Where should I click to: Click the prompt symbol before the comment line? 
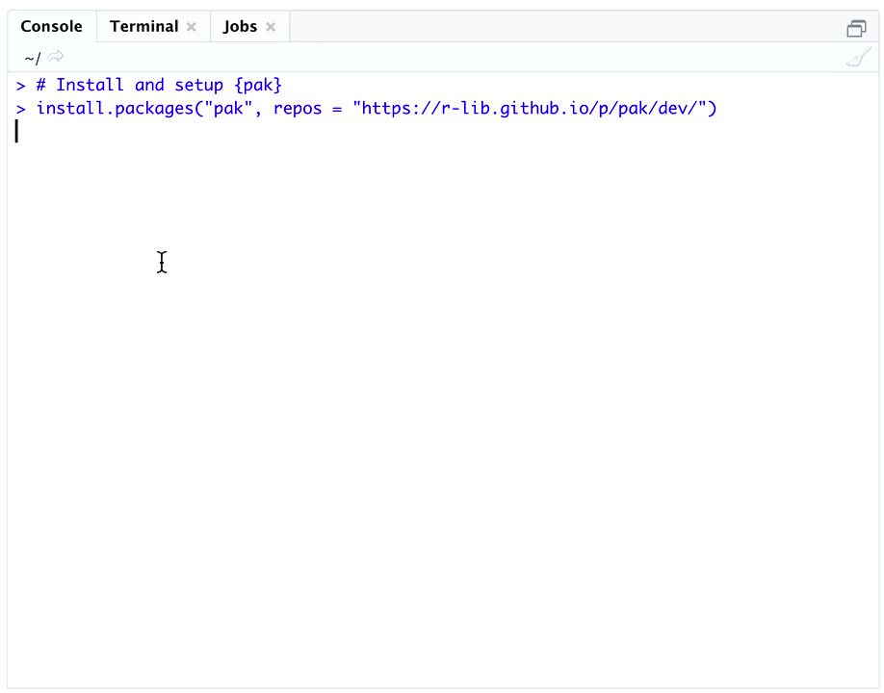(x=21, y=86)
